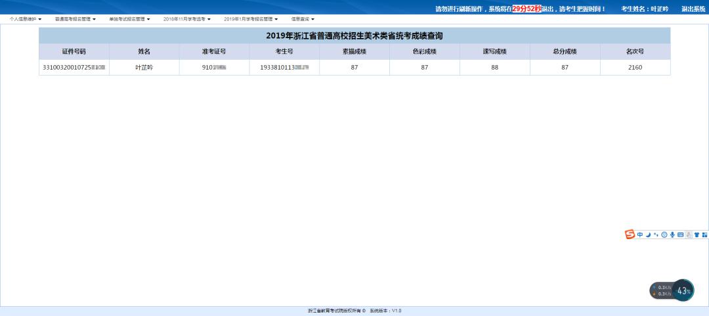The image size is (709, 316).
Task: Click the 退出系统 logout link
Action: click(x=694, y=9)
